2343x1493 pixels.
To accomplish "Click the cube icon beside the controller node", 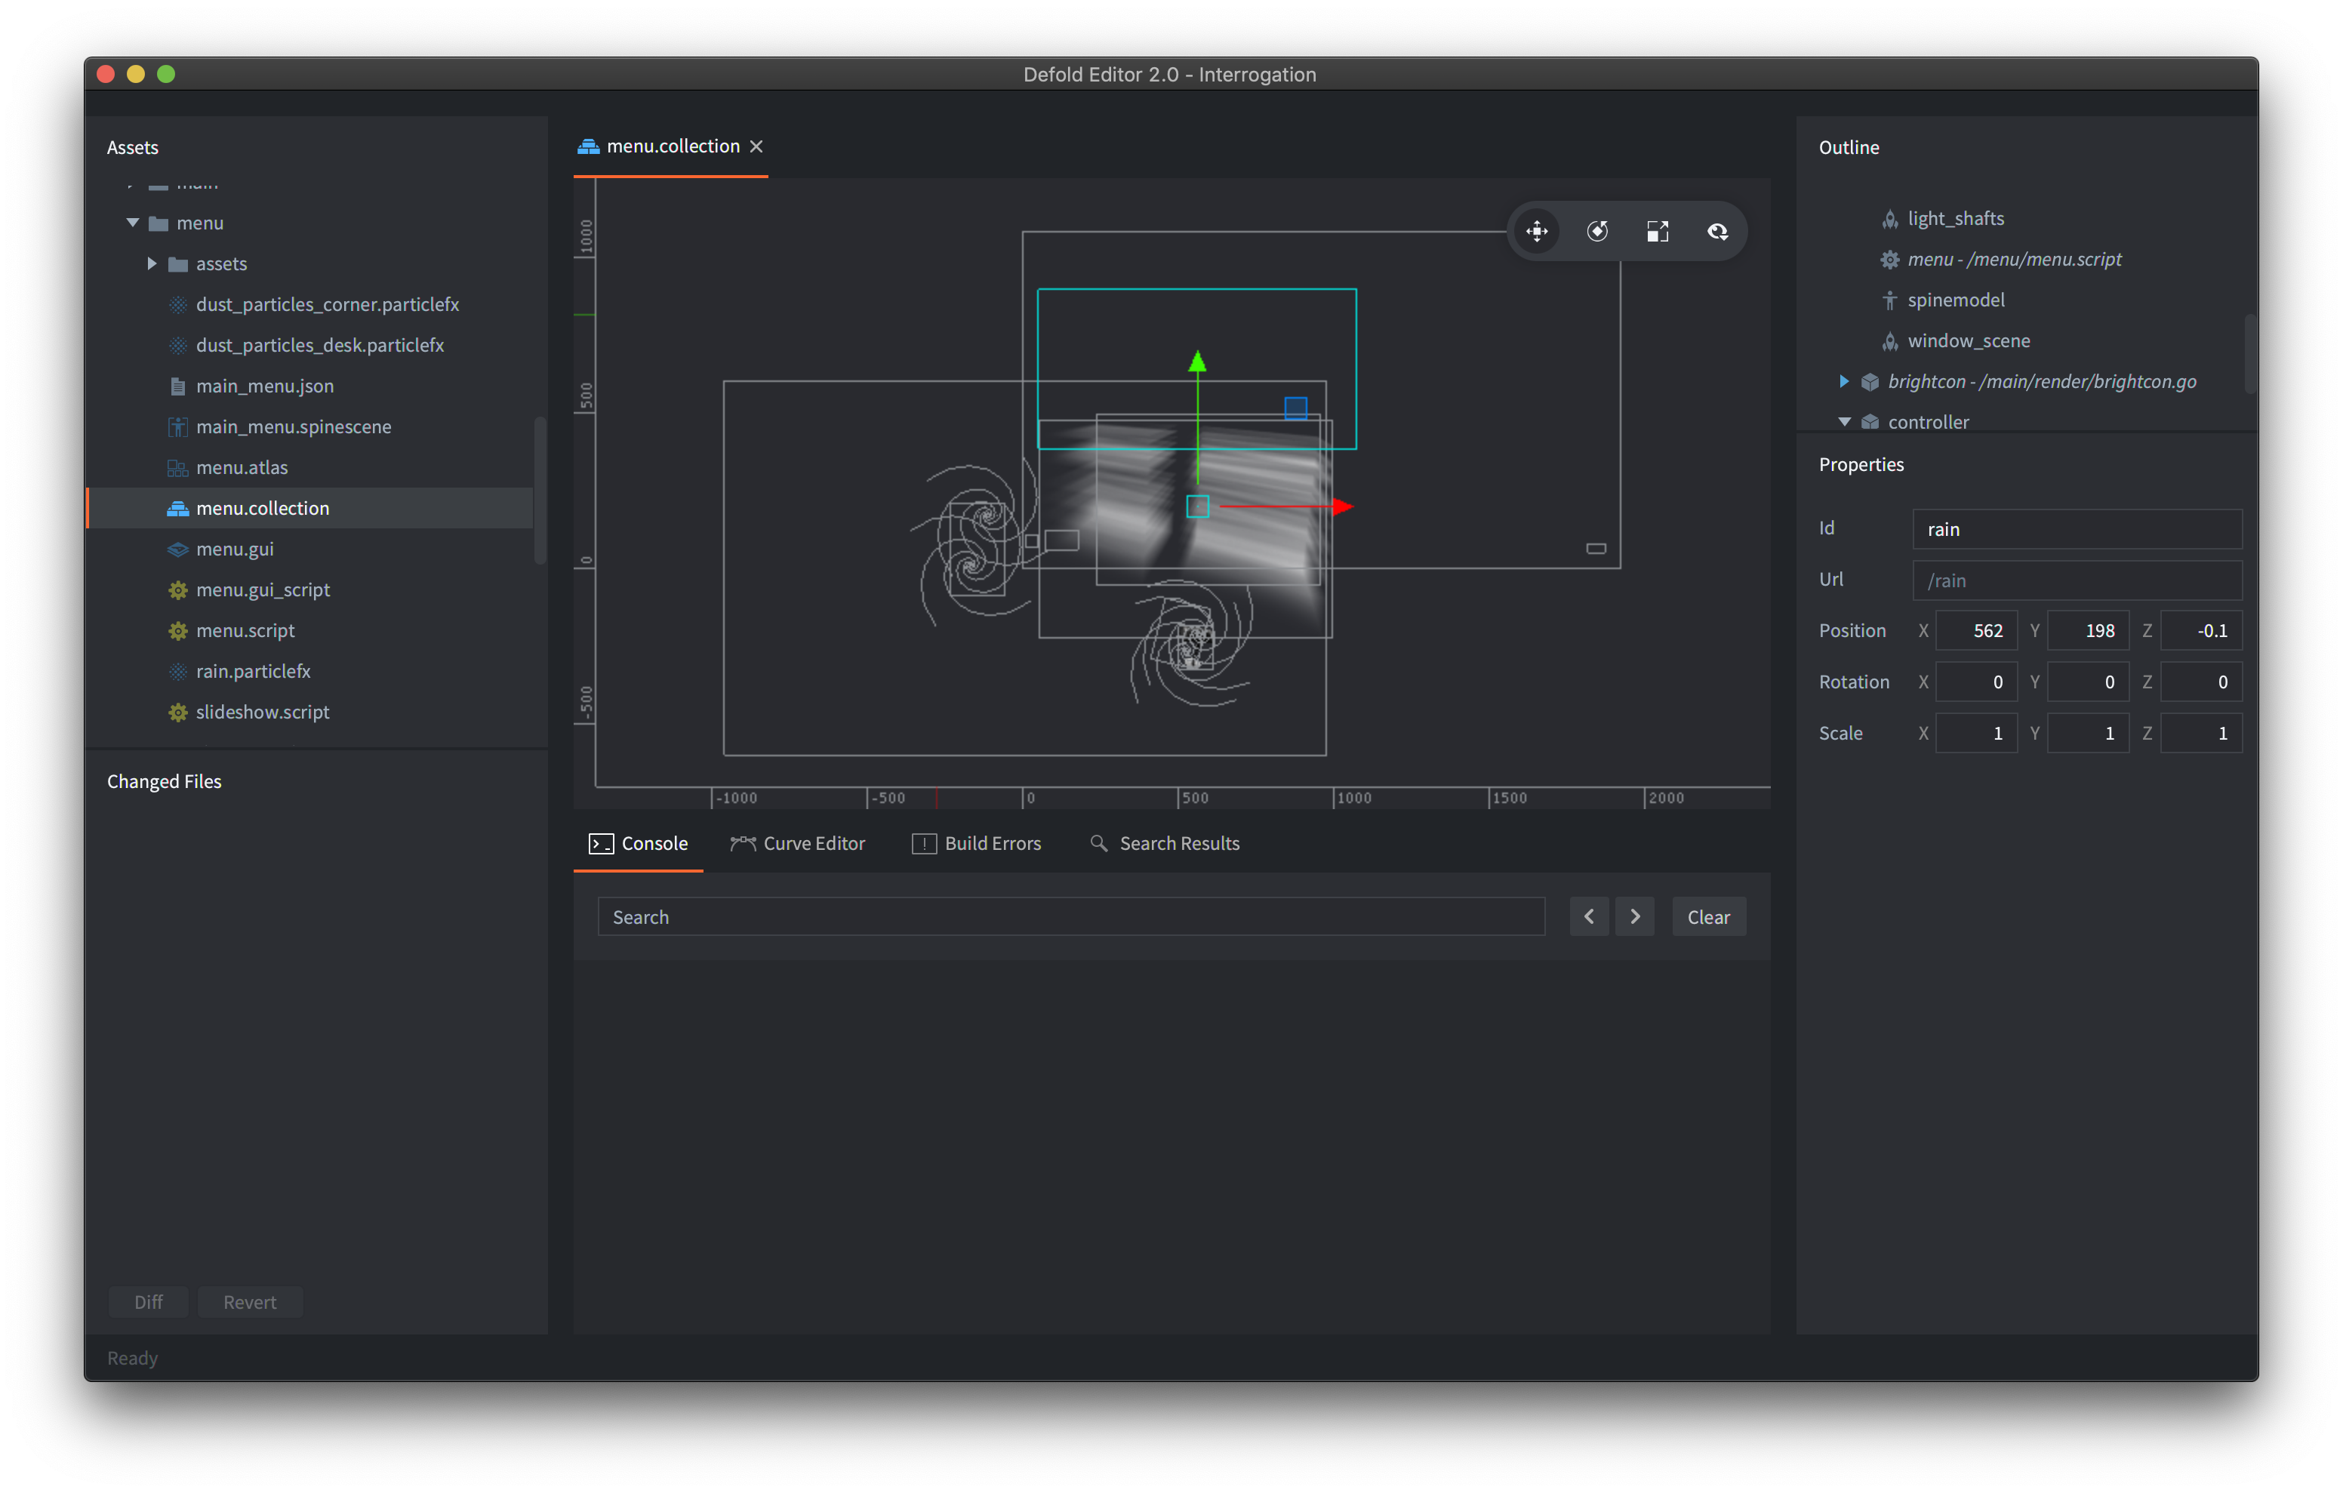I will (1870, 421).
